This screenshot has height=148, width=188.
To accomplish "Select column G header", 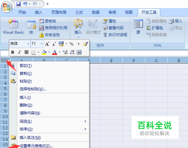I will click(x=156, y=60).
